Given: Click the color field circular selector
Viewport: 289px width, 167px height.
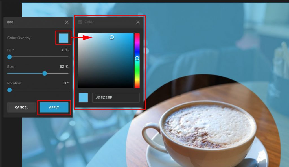Looking at the screenshot, I should point(112,37).
